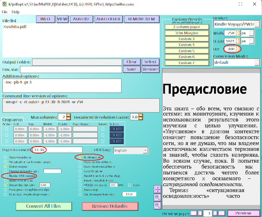Select the Custom 3 preset

point(187,39)
